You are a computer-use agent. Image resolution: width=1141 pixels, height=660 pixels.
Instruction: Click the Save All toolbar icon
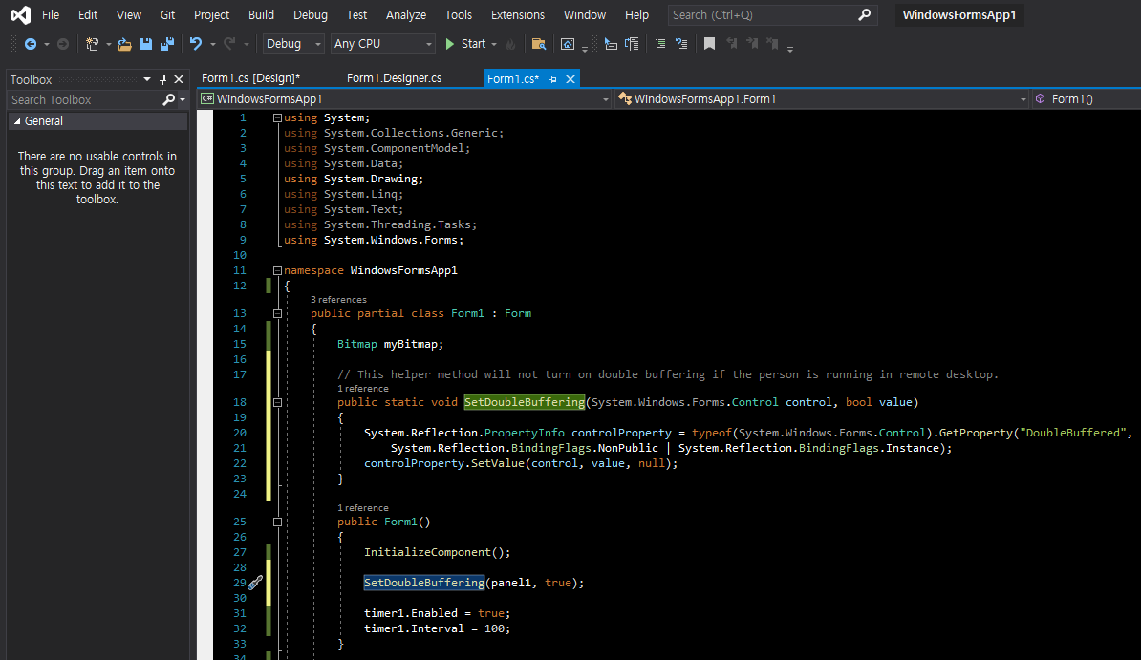[167, 44]
